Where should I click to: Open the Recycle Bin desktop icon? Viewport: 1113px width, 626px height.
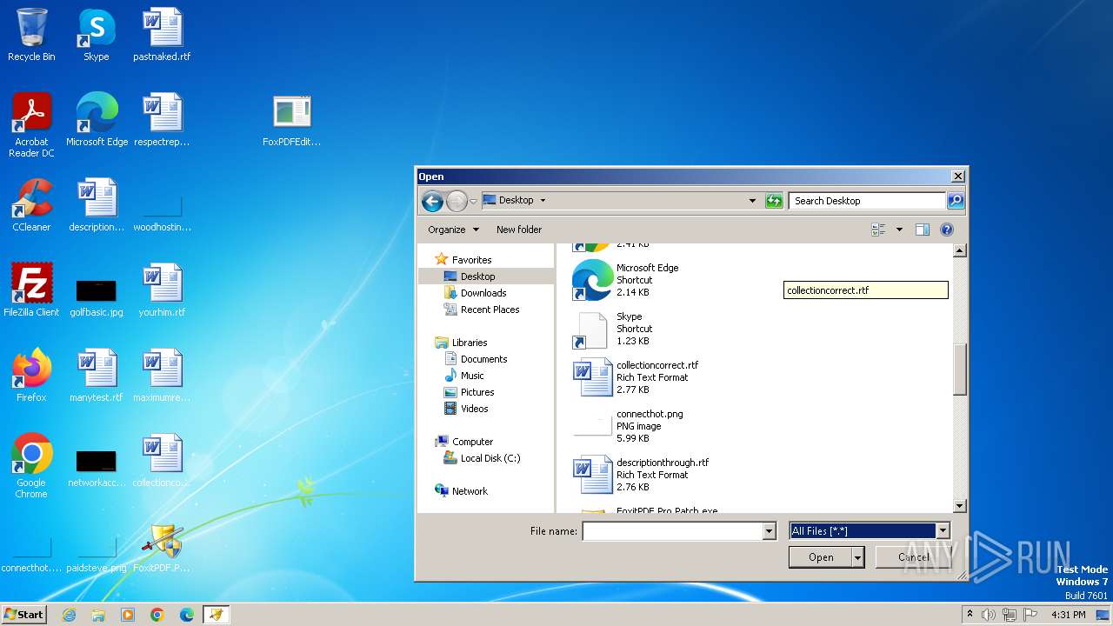[x=31, y=35]
